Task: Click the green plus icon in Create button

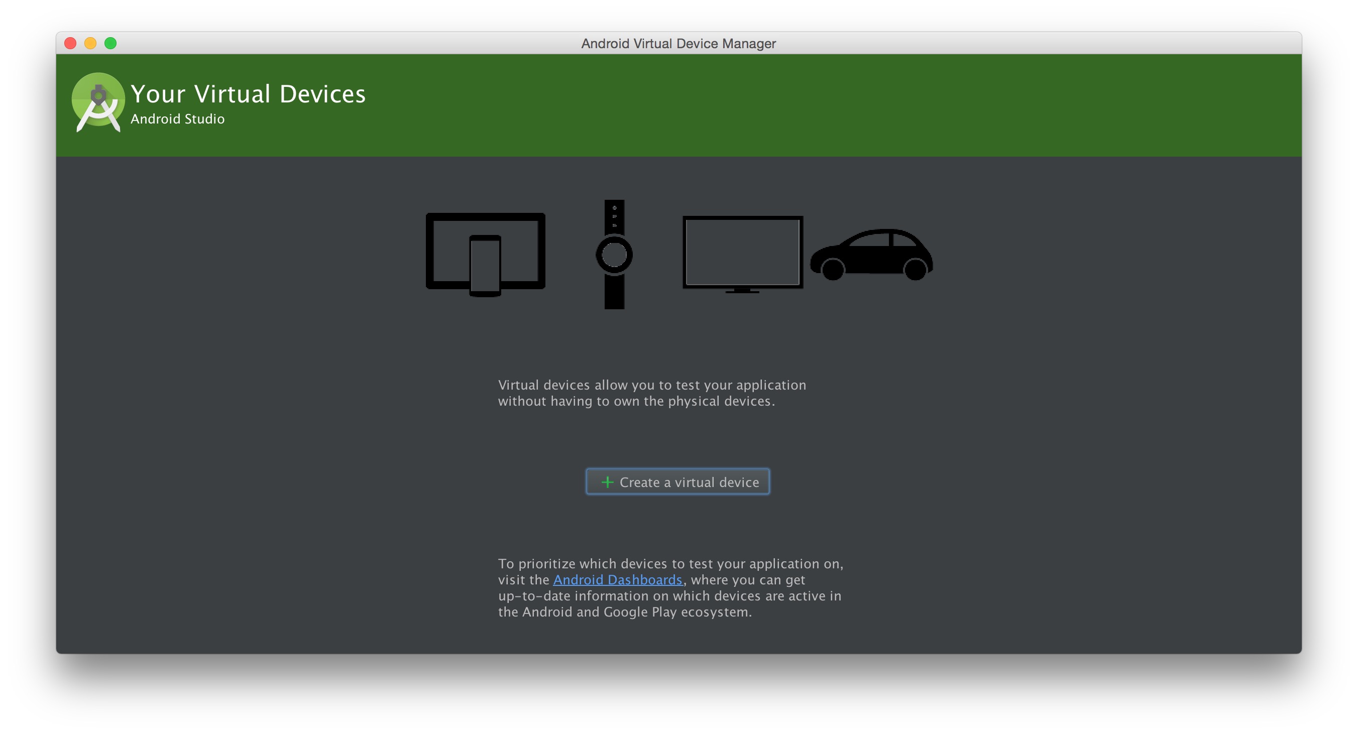Action: 607,482
